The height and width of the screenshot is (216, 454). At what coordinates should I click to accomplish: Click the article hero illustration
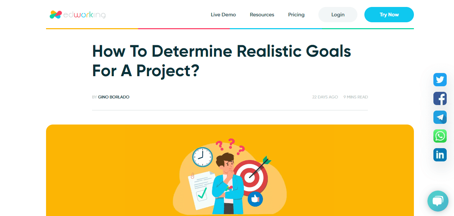pos(230,170)
